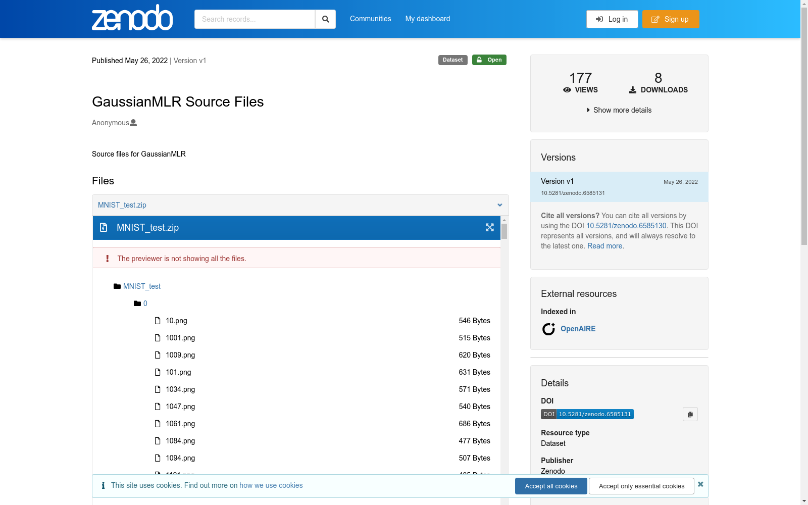Screen dimensions: 808x505
Task: Copy the DOI with the clipboard icon
Action: pyautogui.click(x=690, y=414)
